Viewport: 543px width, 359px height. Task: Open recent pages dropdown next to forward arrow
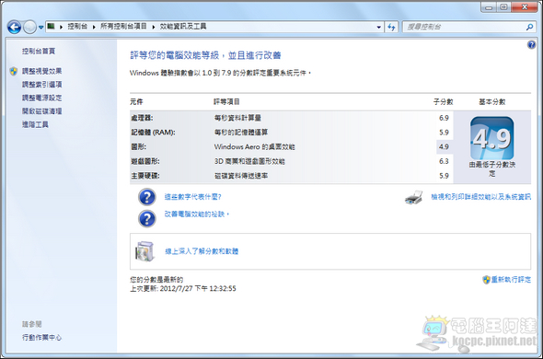tap(40, 27)
